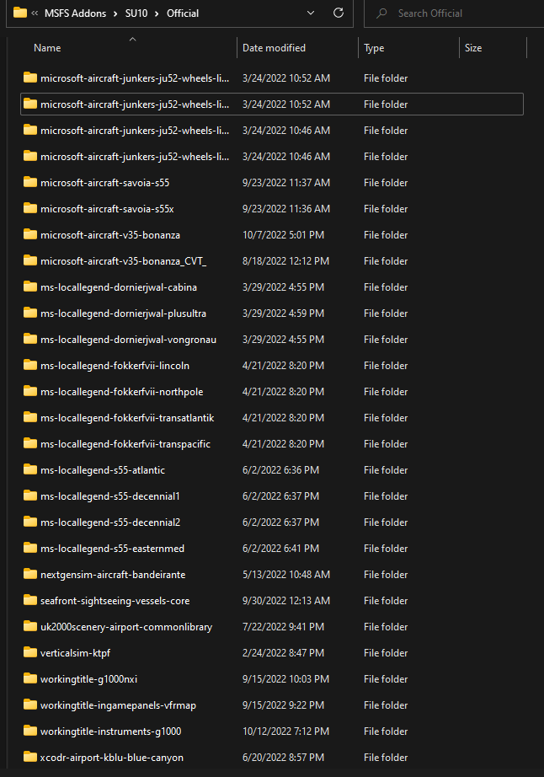Select the seafront-sightseeing-vessels-core folder
This screenshot has height=777, width=544.
(x=115, y=601)
